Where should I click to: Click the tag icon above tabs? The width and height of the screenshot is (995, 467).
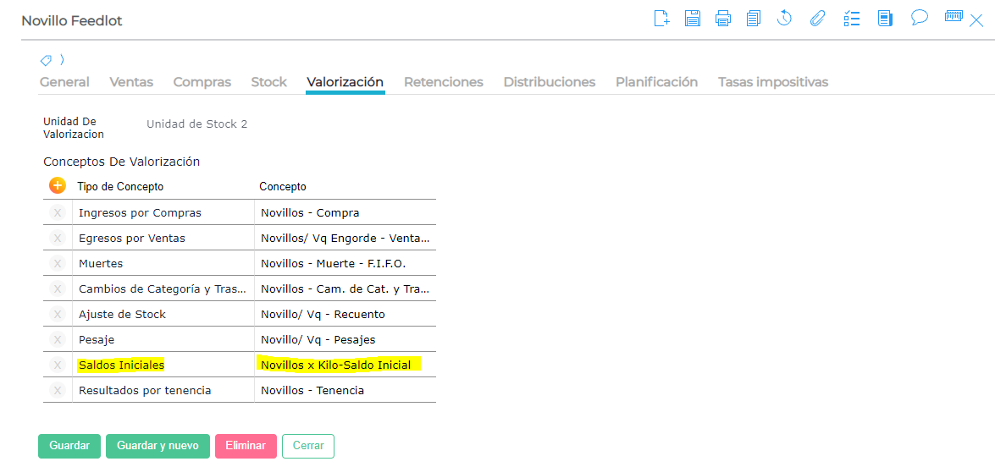click(x=46, y=60)
